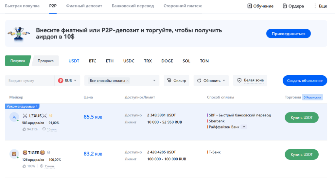The image size is (335, 178).
Task: Buy USDT from LEXUS
Action: point(301,118)
